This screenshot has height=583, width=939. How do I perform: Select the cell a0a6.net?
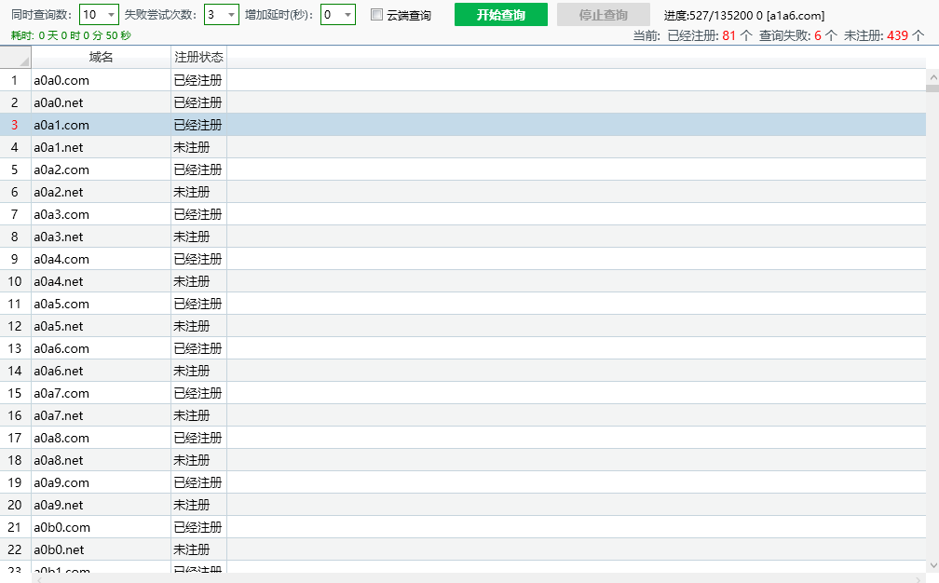101,371
